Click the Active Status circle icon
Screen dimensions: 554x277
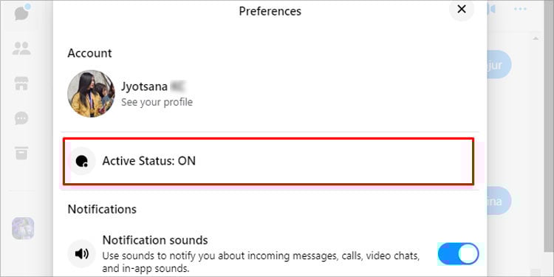[81, 162]
